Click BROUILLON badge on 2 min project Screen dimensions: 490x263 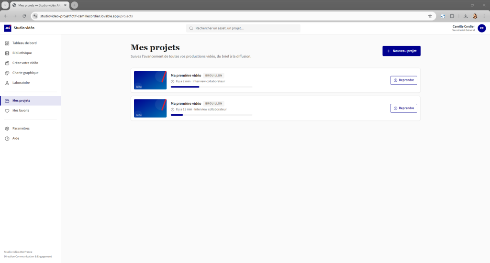[214, 76]
